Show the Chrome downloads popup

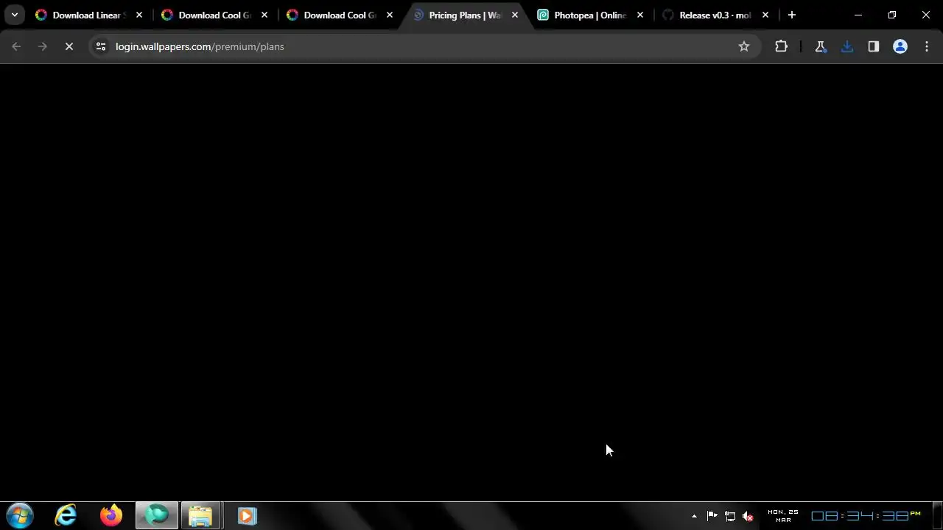pos(846,46)
